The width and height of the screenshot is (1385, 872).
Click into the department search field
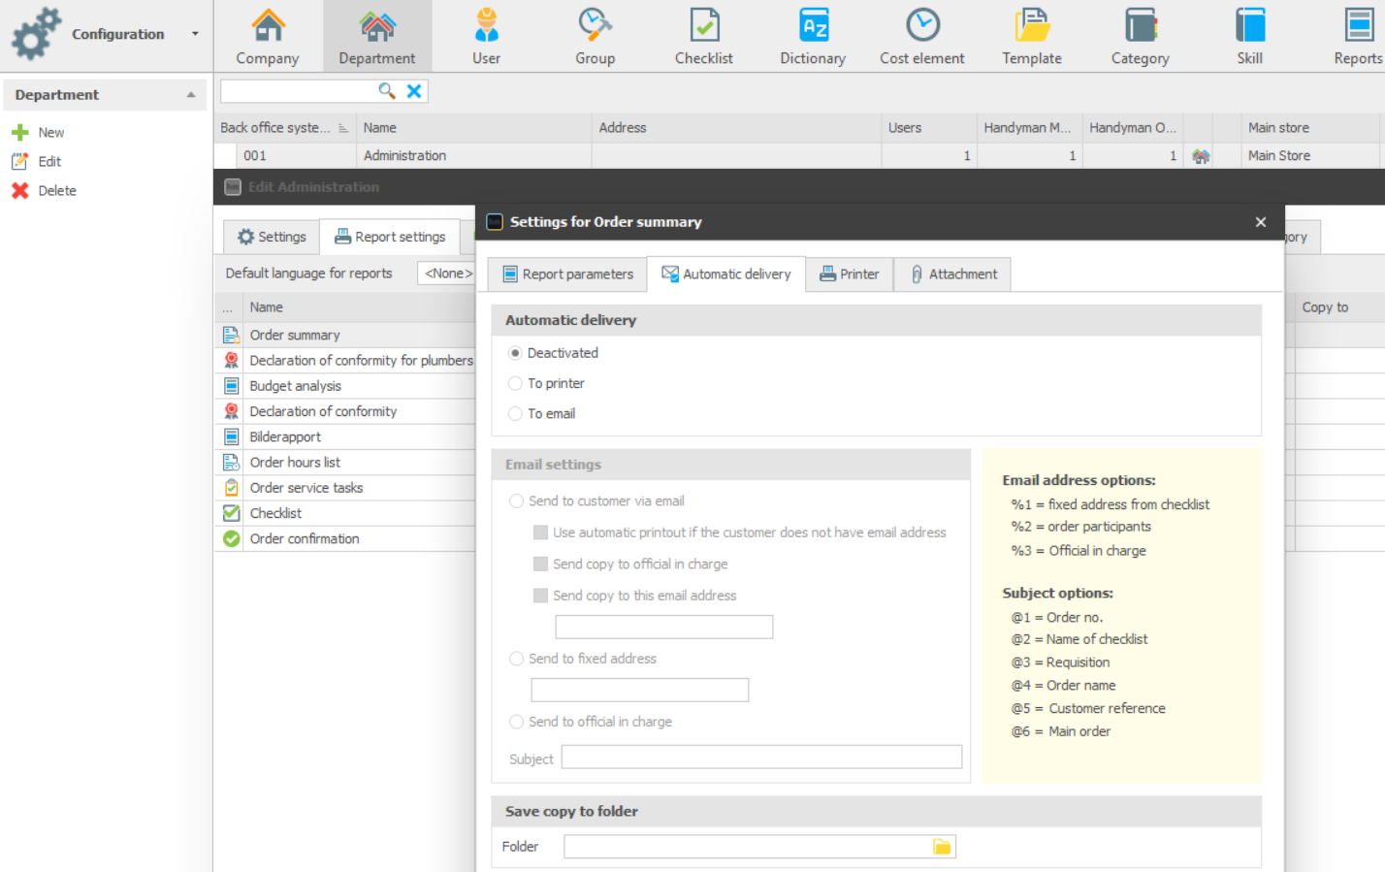(x=299, y=91)
